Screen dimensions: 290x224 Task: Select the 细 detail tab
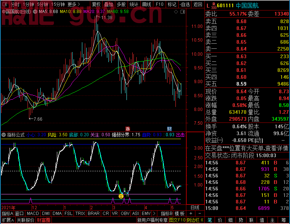pyautogui.click(x=231, y=220)
